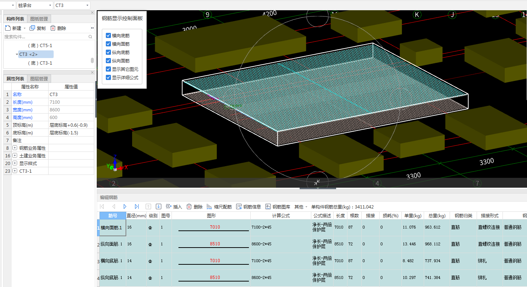The width and height of the screenshot is (527, 287).
Task: Click the collapse arrows icon below the 3D view
Action: (317, 182)
